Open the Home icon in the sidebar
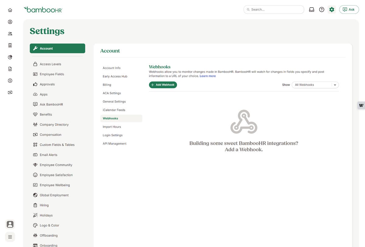 click(10, 10)
